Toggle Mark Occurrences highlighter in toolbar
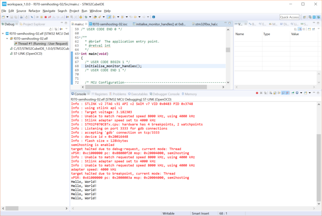This screenshot has height=216, width=322. coord(109,17)
